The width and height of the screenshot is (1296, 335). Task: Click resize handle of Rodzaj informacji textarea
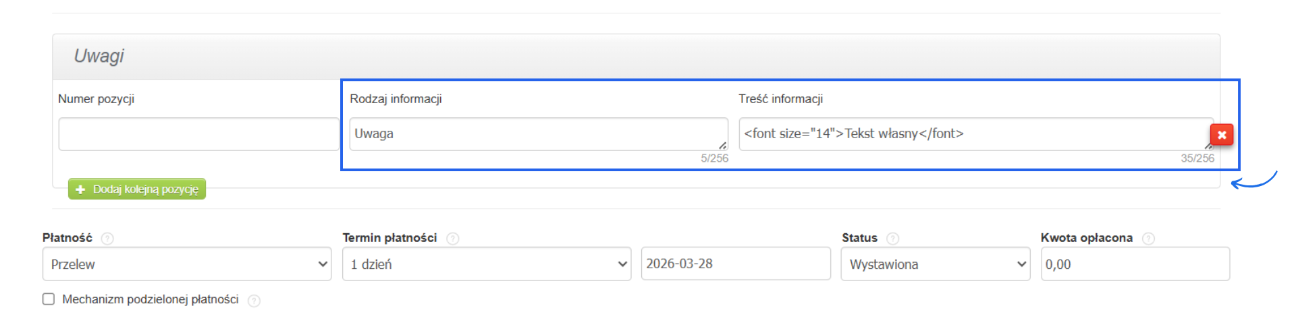722,145
